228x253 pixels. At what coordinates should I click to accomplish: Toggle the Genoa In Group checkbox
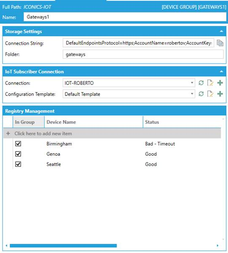(18, 154)
